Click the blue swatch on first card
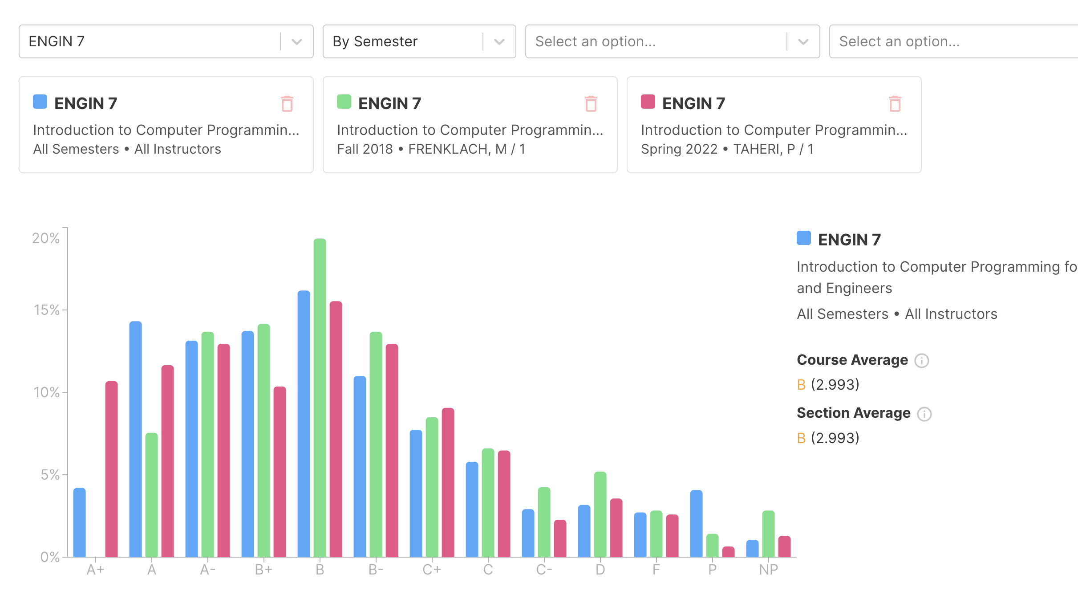 40,102
